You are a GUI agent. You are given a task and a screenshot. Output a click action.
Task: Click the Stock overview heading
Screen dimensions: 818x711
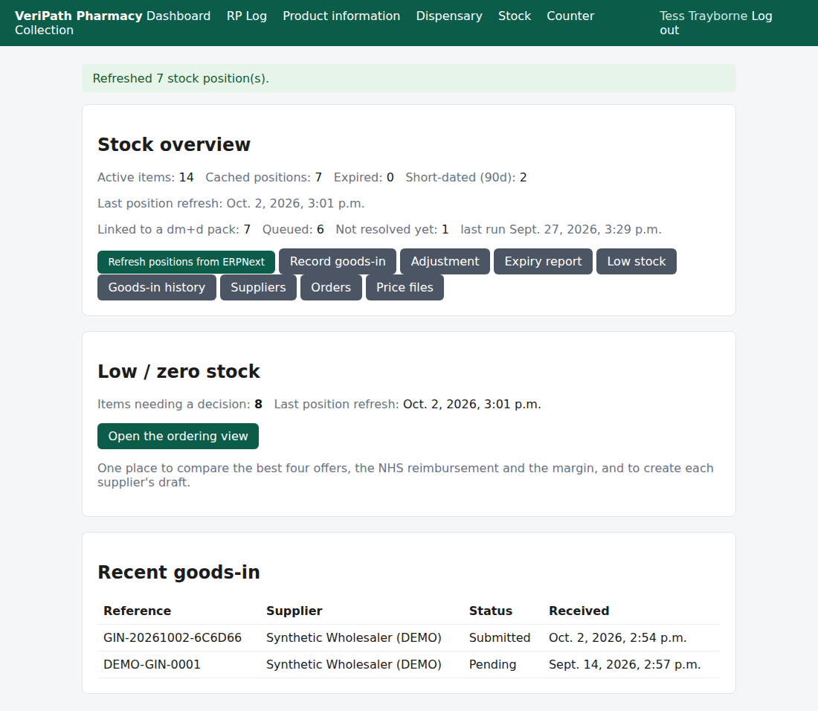(x=174, y=144)
